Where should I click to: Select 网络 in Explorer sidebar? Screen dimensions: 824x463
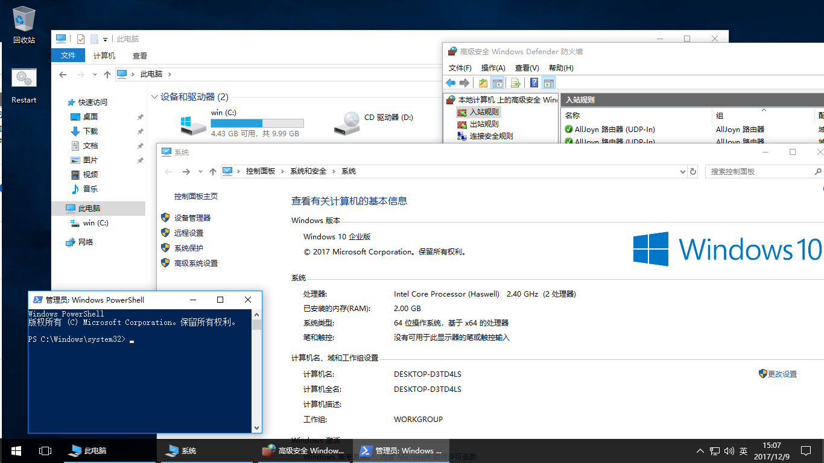click(80, 242)
